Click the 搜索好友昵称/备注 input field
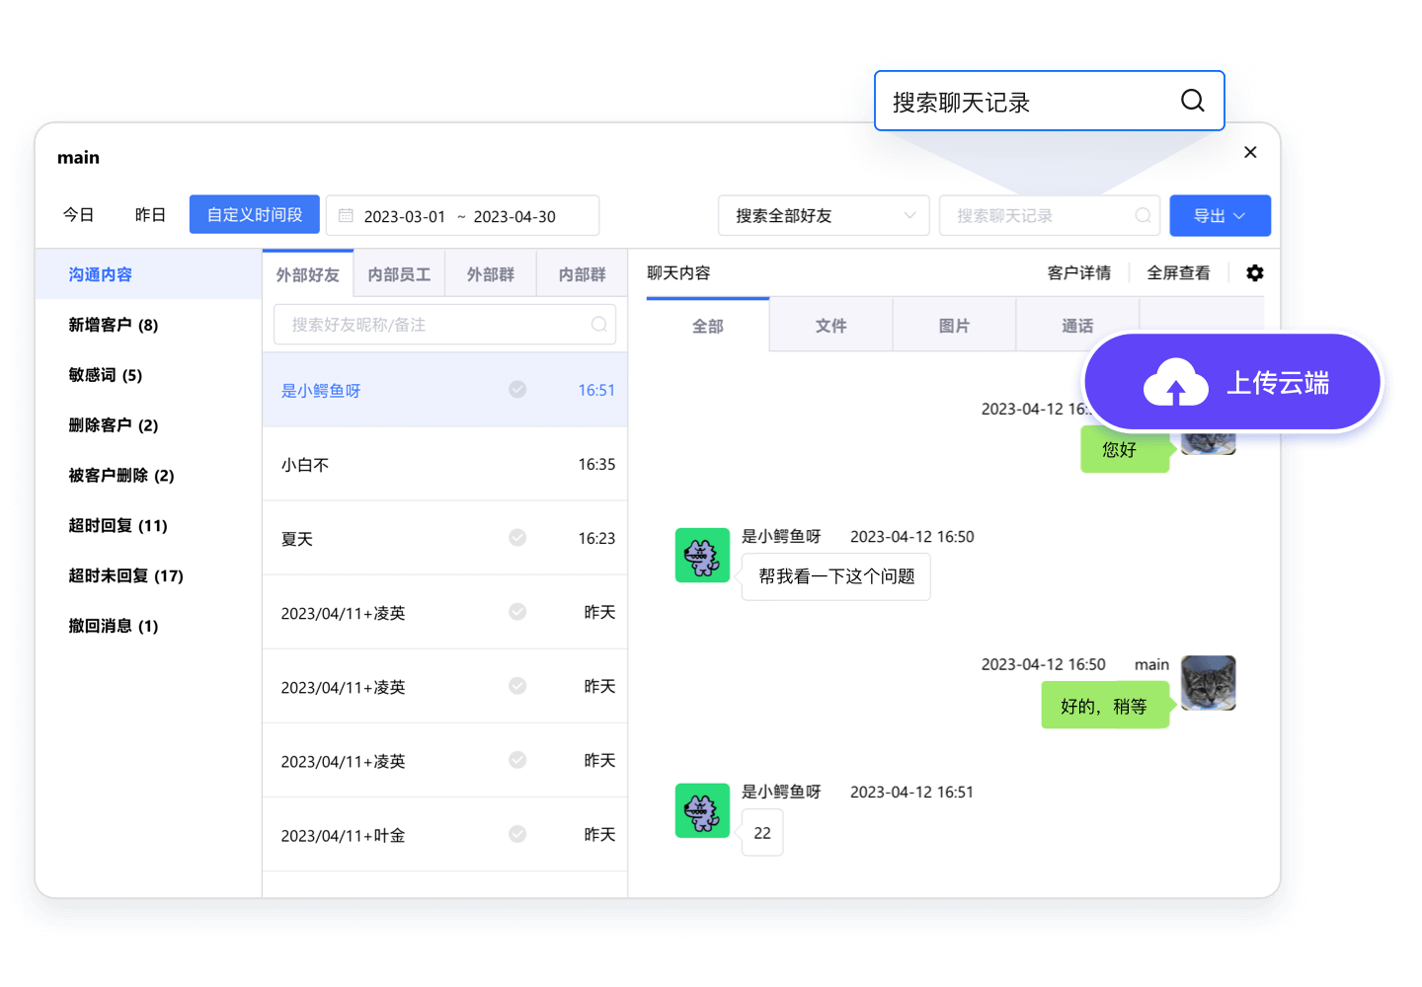The image size is (1422, 987). (434, 325)
